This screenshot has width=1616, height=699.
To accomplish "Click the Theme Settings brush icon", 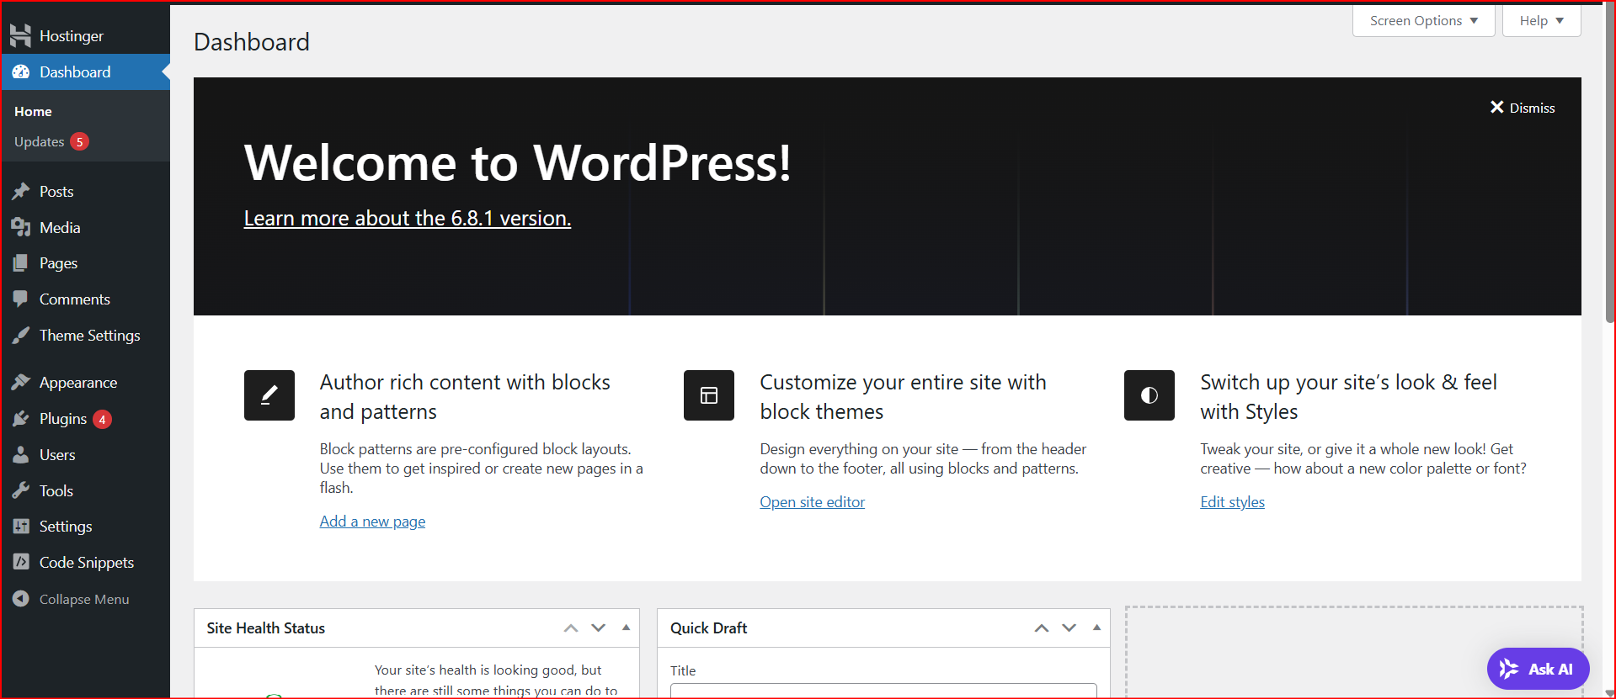I will (x=21, y=336).
